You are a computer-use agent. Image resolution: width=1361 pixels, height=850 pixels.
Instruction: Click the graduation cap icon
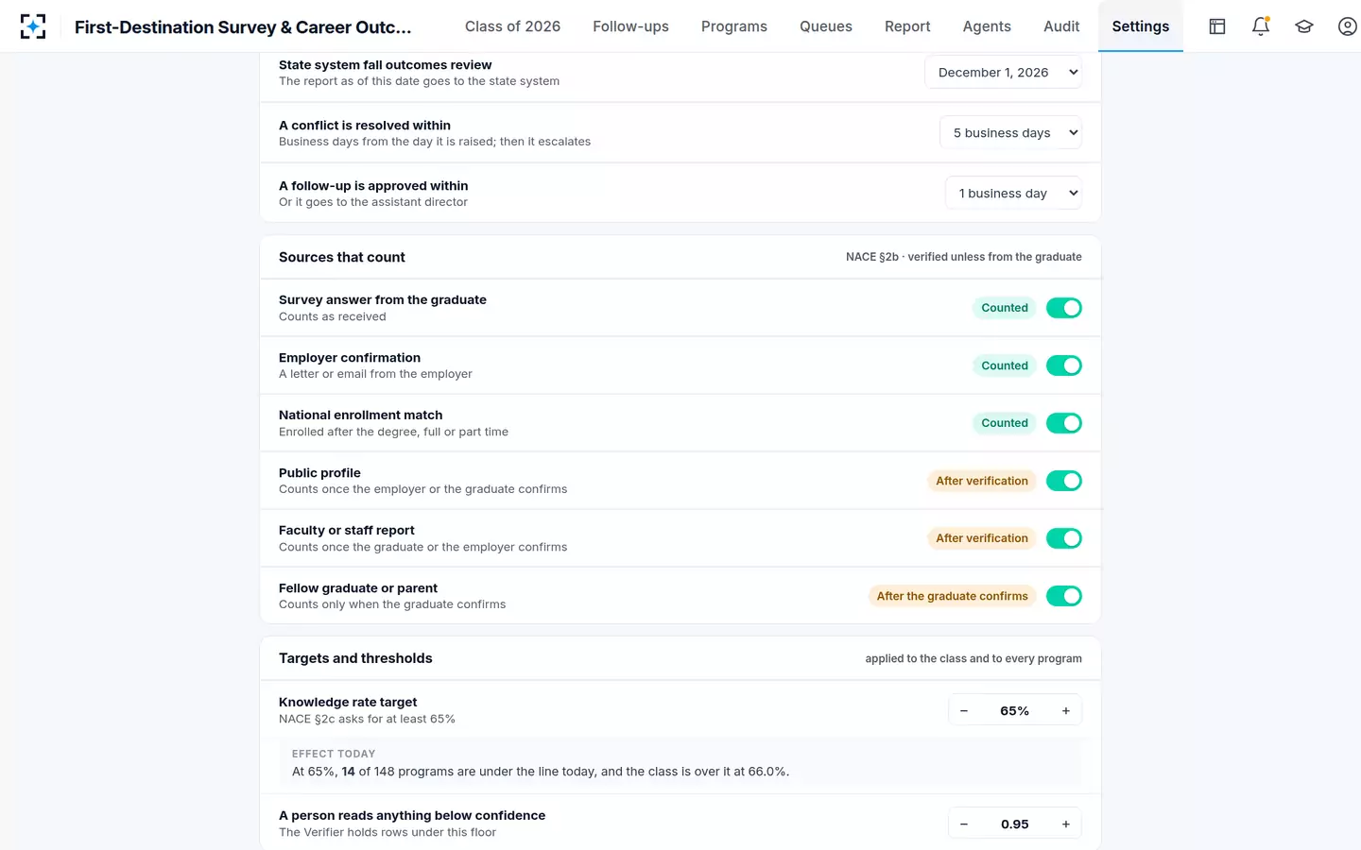(1304, 26)
